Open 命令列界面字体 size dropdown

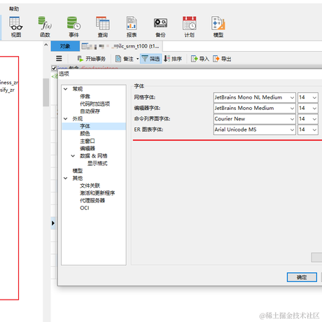(x=308, y=119)
